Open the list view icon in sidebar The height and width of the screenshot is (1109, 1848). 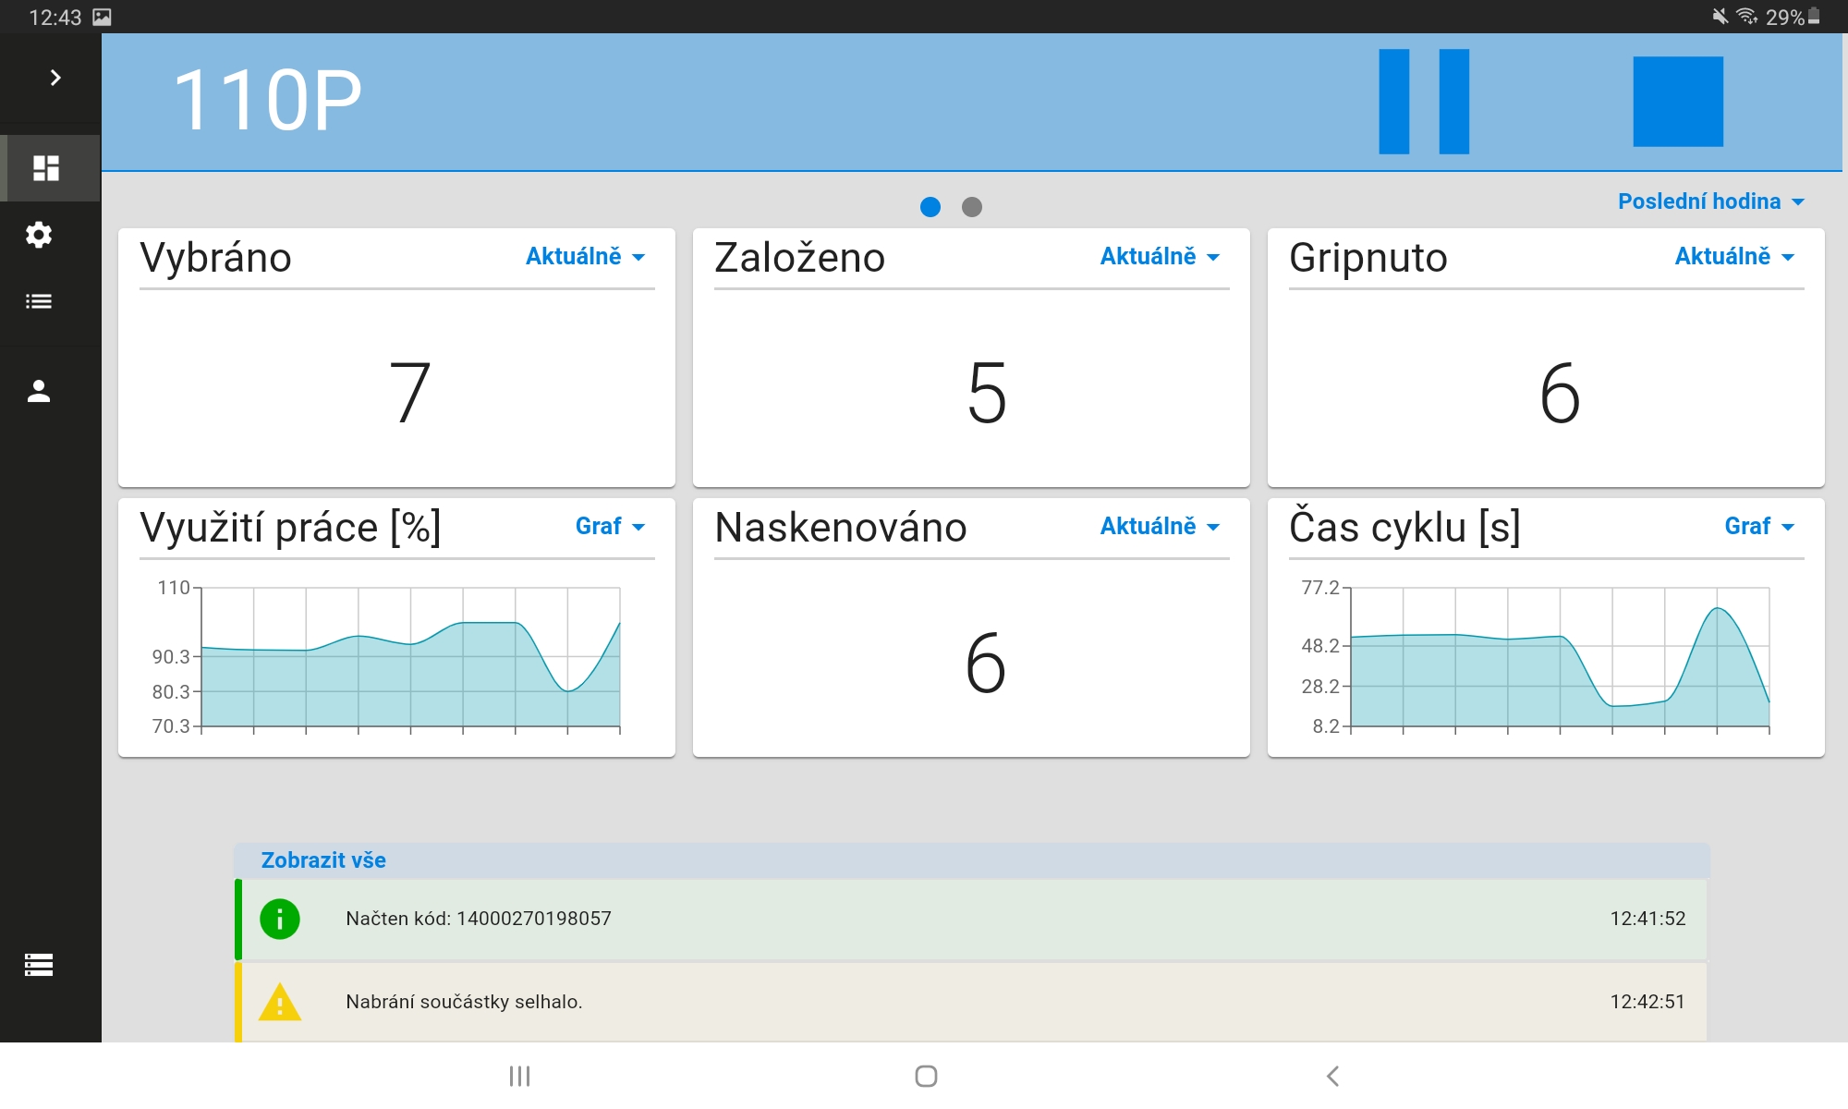pyautogui.click(x=39, y=301)
